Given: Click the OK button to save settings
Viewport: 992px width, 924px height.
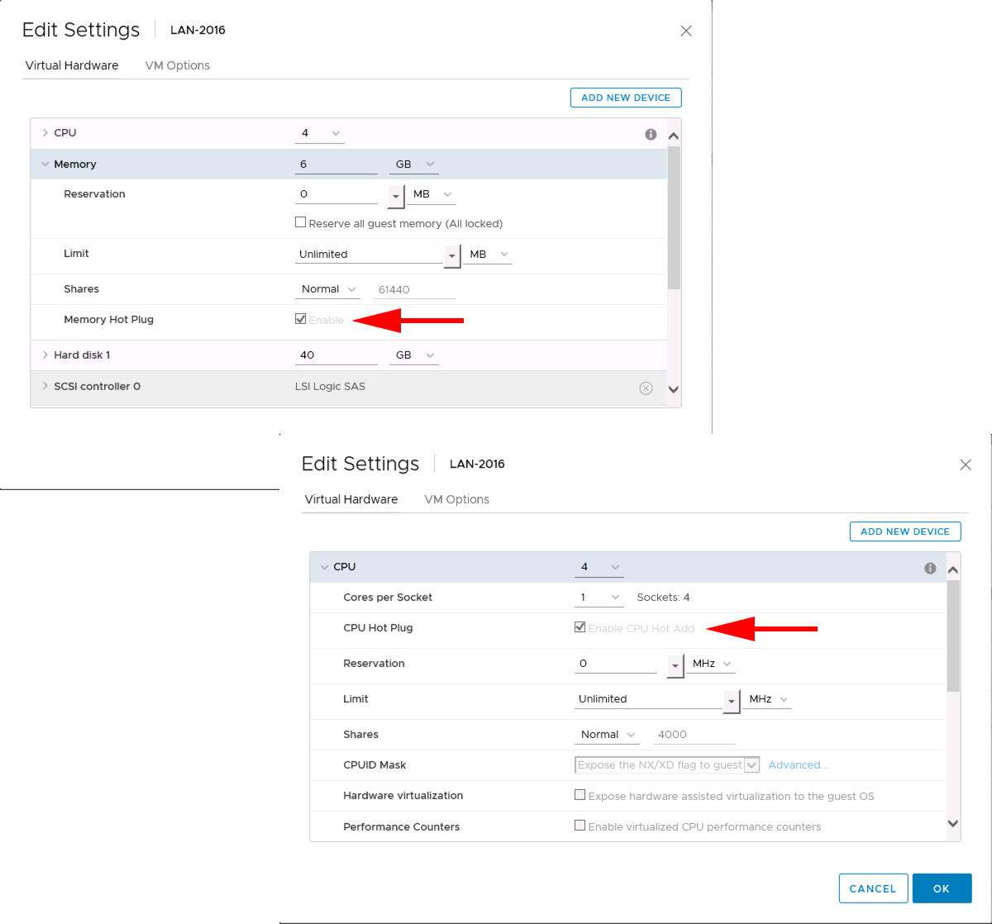Looking at the screenshot, I should [942, 888].
